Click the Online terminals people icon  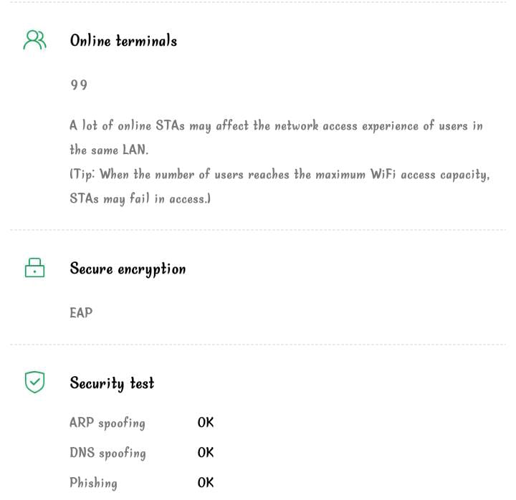click(34, 40)
